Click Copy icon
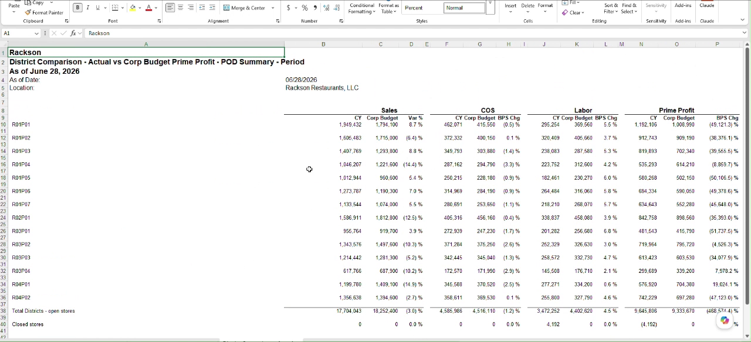751x342 pixels. point(28,3)
